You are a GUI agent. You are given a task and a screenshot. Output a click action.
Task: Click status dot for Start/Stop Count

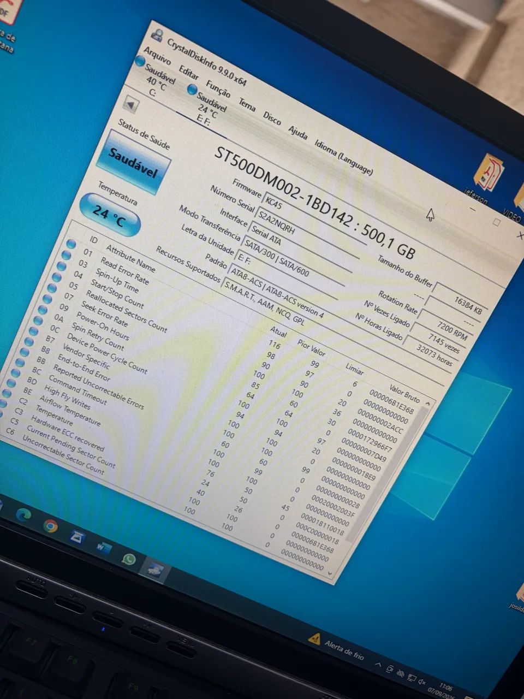(62, 266)
